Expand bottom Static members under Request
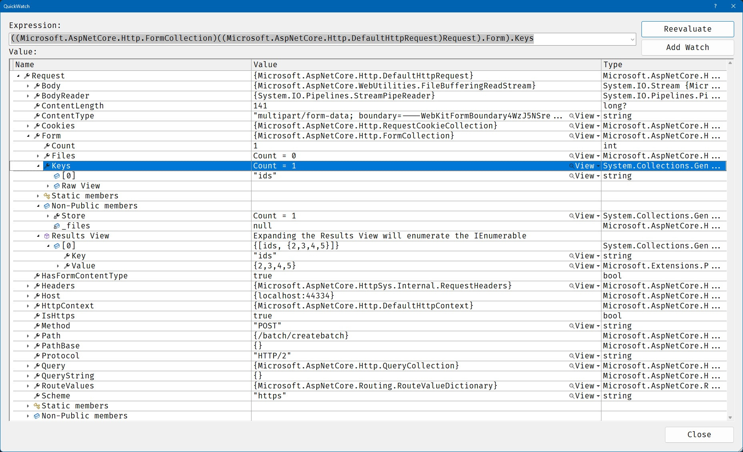The image size is (743, 452). point(28,406)
